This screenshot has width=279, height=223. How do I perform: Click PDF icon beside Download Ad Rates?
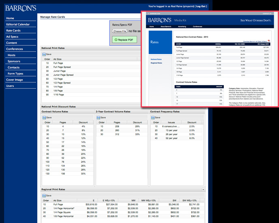tap(268, 41)
